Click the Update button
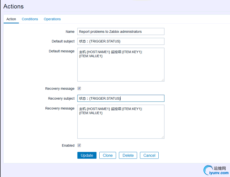Screen dimensions: 230x177 pos(87,155)
